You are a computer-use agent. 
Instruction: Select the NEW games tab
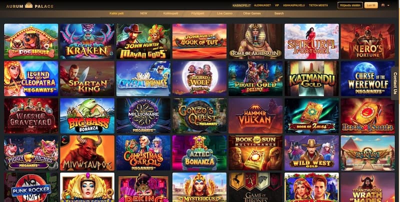pos(143,13)
